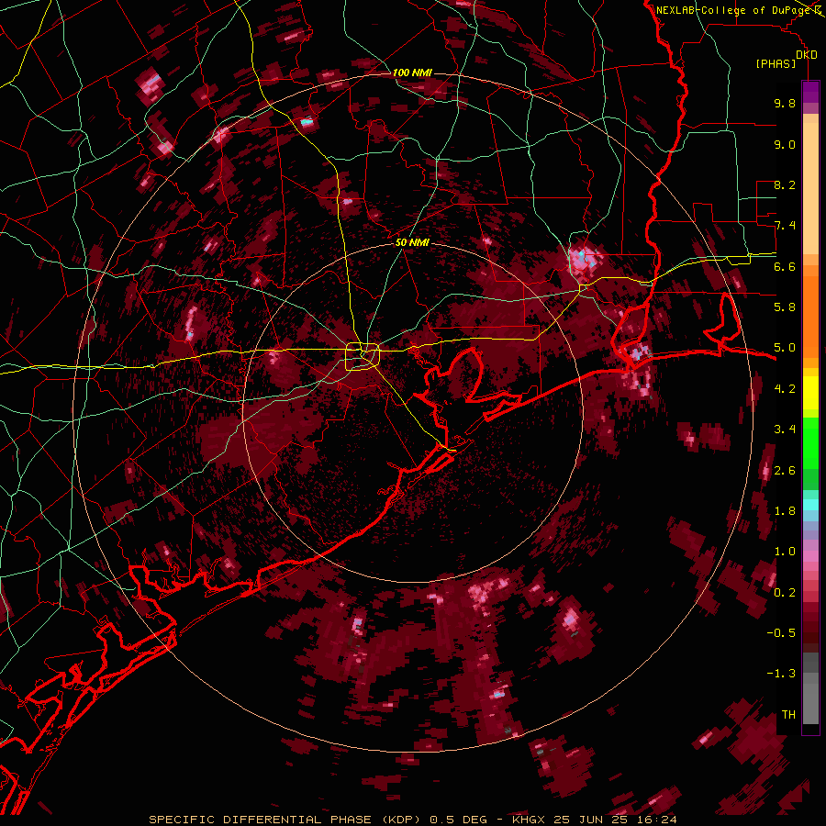
Task: Click the 9.0 value on color scale
Action: click(785, 144)
